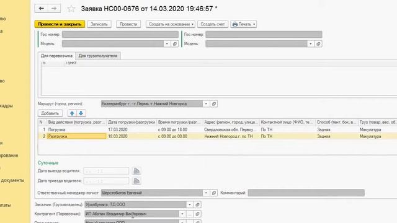
Task: Go back with the left arrow button
Action: point(42,8)
